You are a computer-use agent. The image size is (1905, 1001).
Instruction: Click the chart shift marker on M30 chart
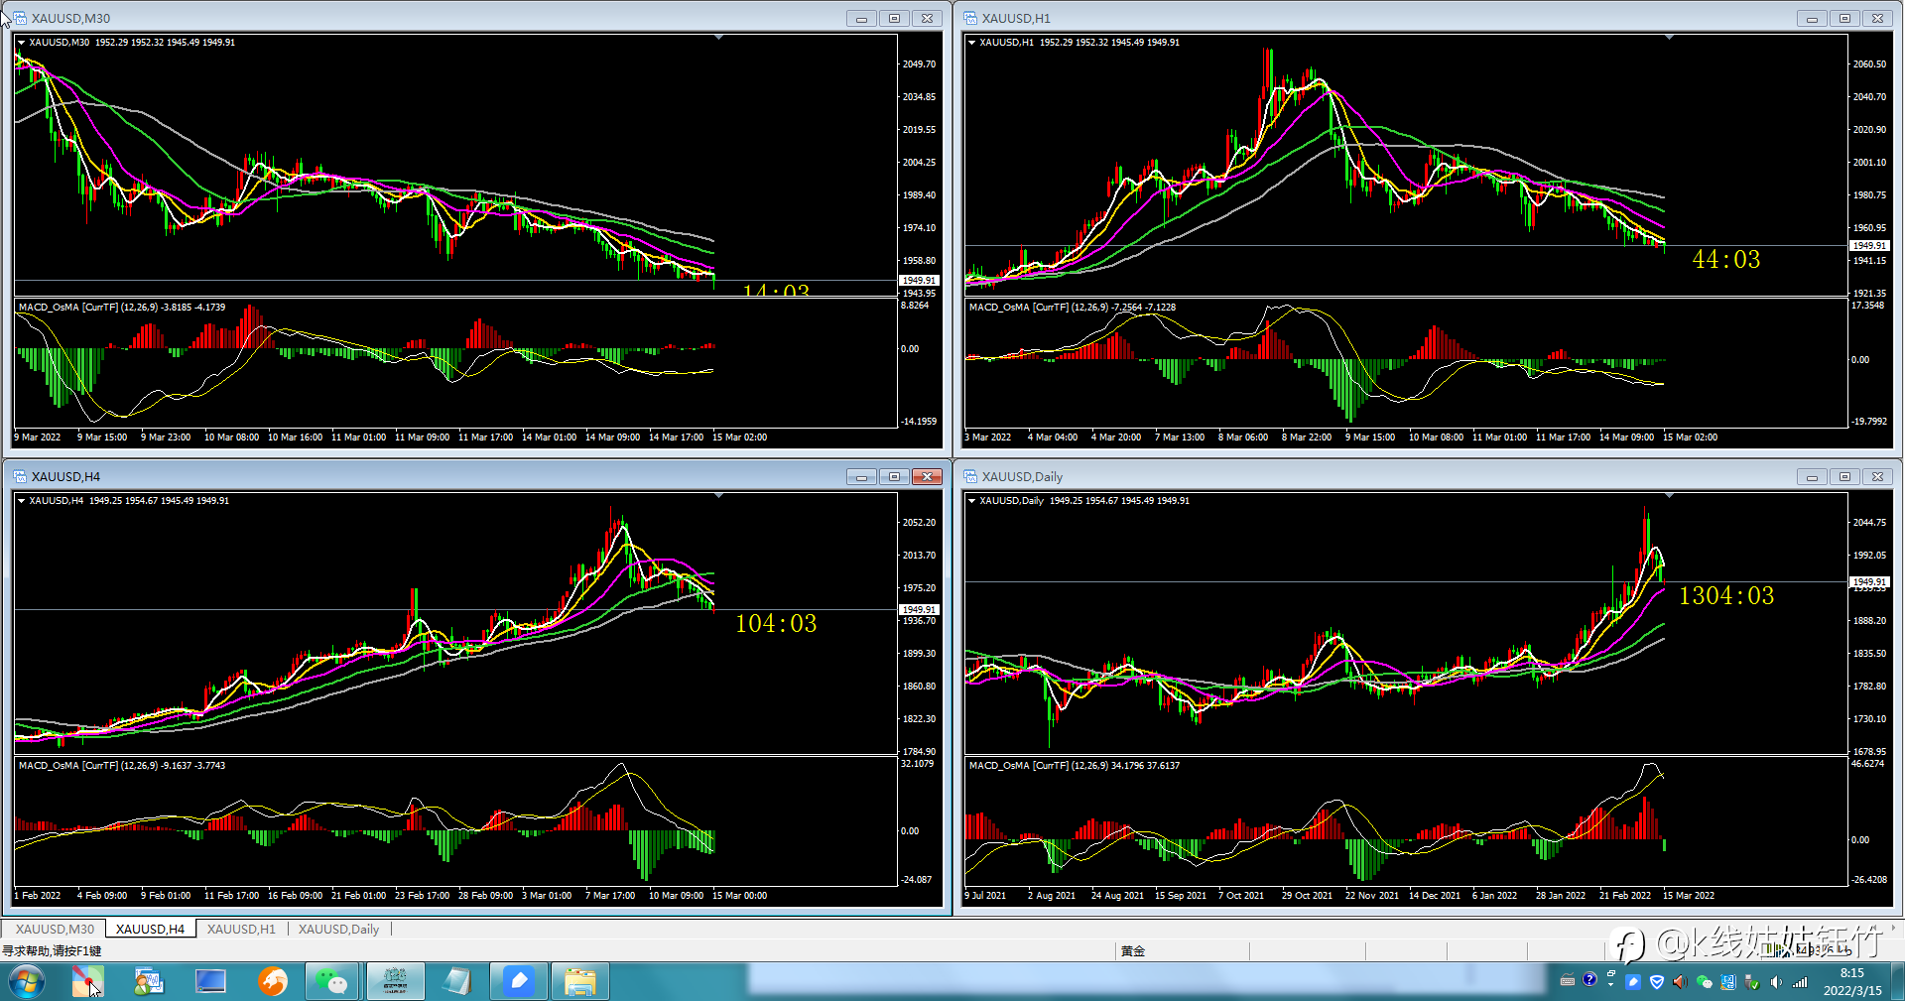(x=718, y=37)
